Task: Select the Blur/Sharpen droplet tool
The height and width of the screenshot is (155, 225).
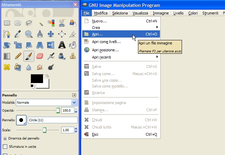Action: click(x=29, y=67)
